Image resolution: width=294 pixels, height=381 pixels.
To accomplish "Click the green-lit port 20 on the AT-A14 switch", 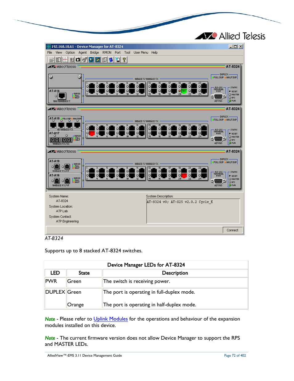I will click(x=184, y=91).
